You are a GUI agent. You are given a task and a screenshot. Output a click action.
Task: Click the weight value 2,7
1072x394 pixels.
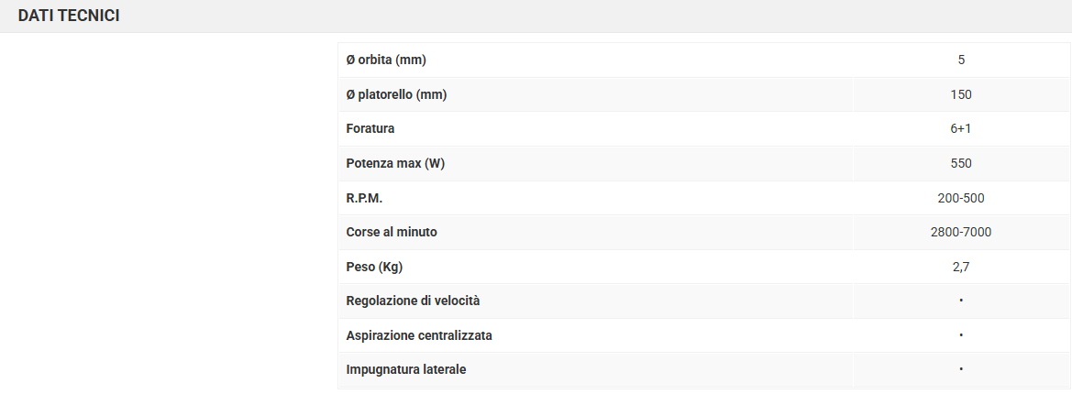(x=961, y=267)
